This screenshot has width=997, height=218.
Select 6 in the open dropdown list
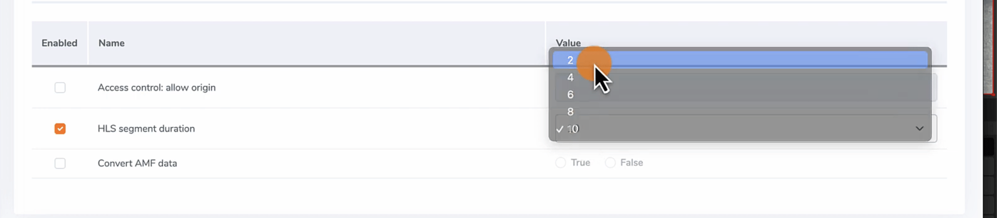[x=740, y=94]
